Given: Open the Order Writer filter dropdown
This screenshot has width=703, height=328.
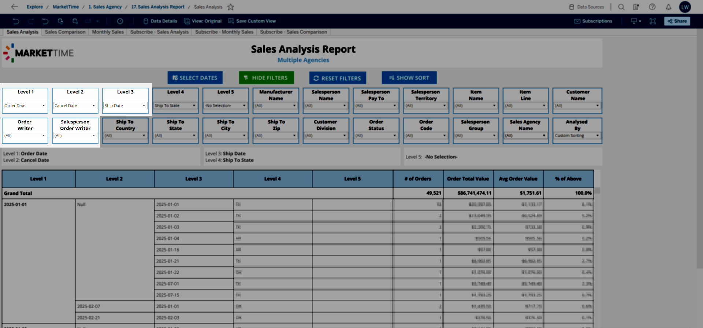Looking at the screenshot, I should click(25, 136).
